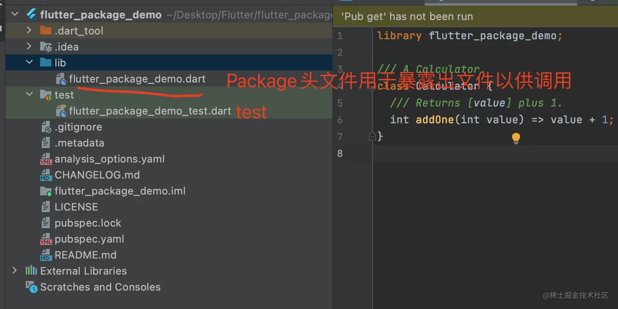Click the YAML icon beside analysis_options.yaml

pos(47,159)
